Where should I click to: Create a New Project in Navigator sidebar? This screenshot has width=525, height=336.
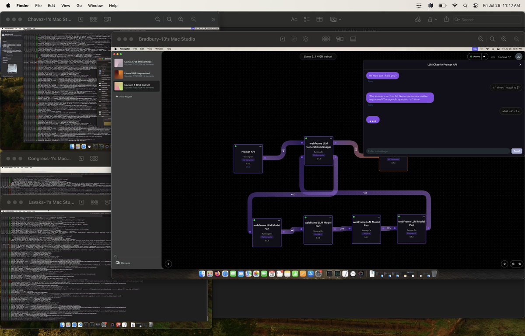pos(124,97)
